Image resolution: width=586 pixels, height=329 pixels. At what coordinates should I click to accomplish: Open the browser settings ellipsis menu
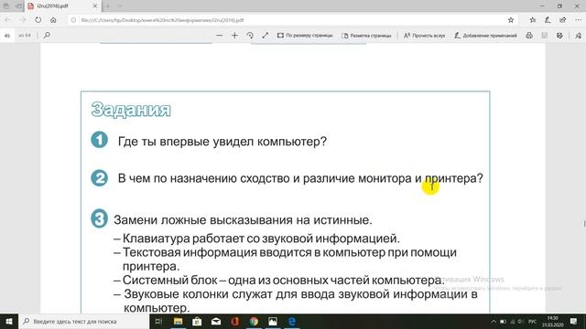click(x=578, y=20)
